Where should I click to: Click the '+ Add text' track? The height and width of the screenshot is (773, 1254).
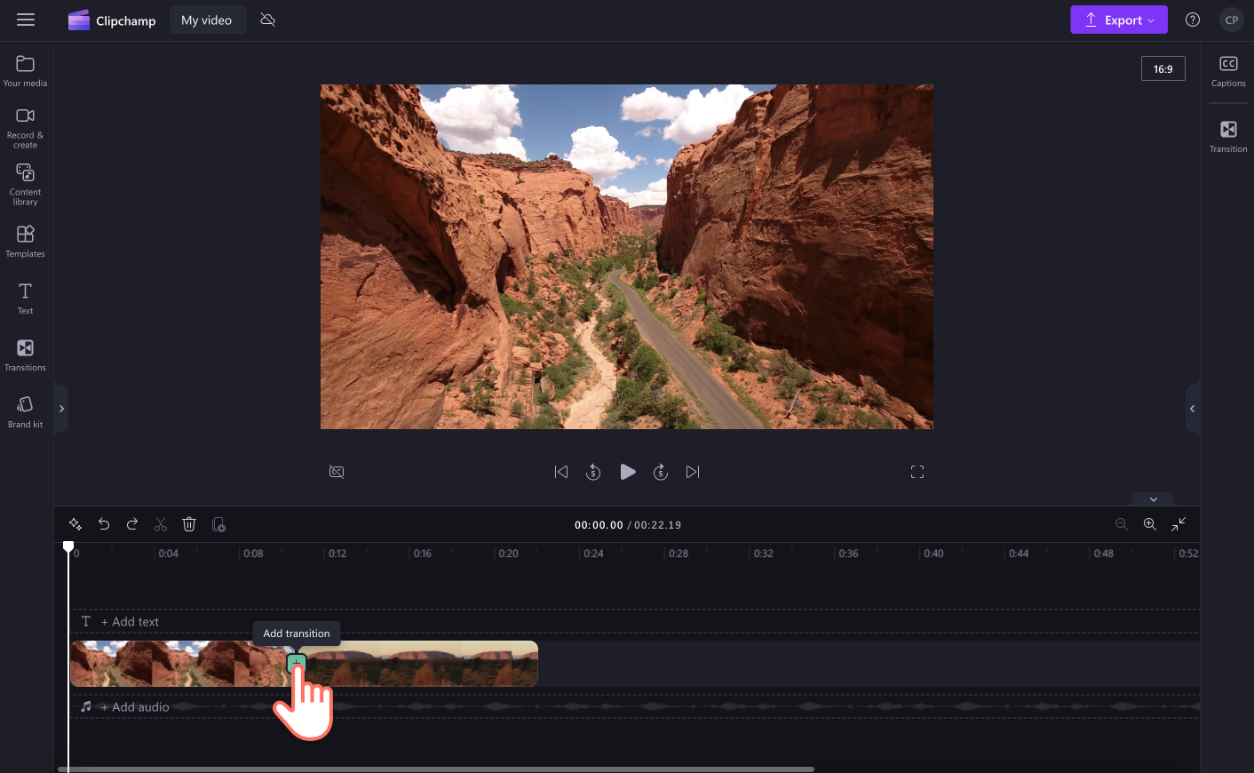point(130,622)
